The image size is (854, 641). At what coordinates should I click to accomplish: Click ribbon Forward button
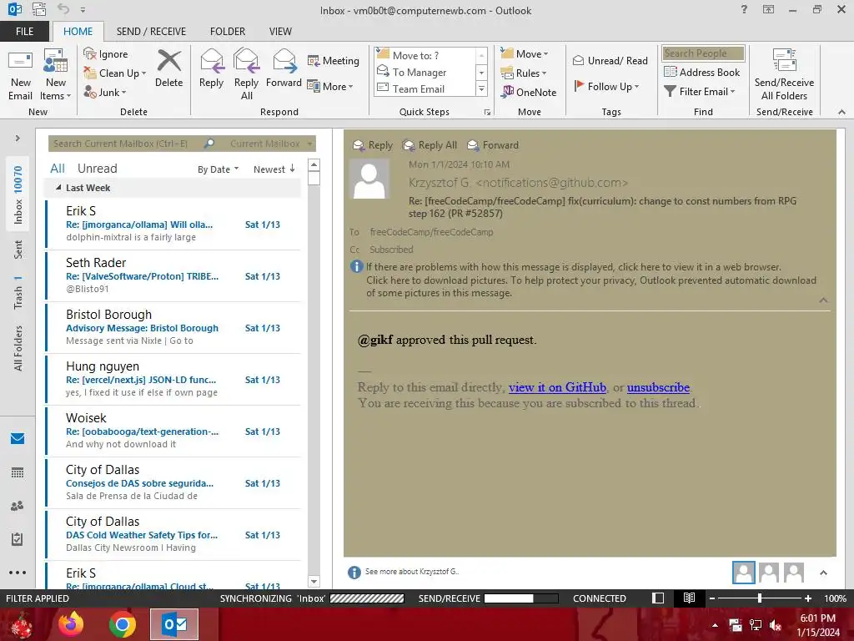(284, 68)
